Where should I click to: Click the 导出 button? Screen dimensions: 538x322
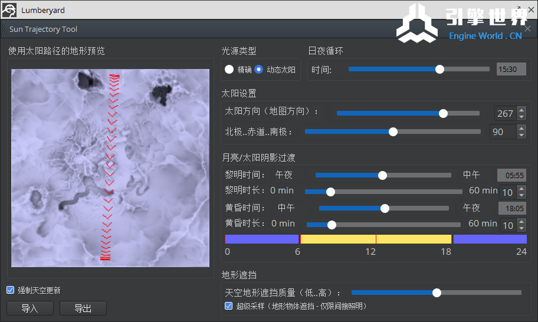(83, 308)
